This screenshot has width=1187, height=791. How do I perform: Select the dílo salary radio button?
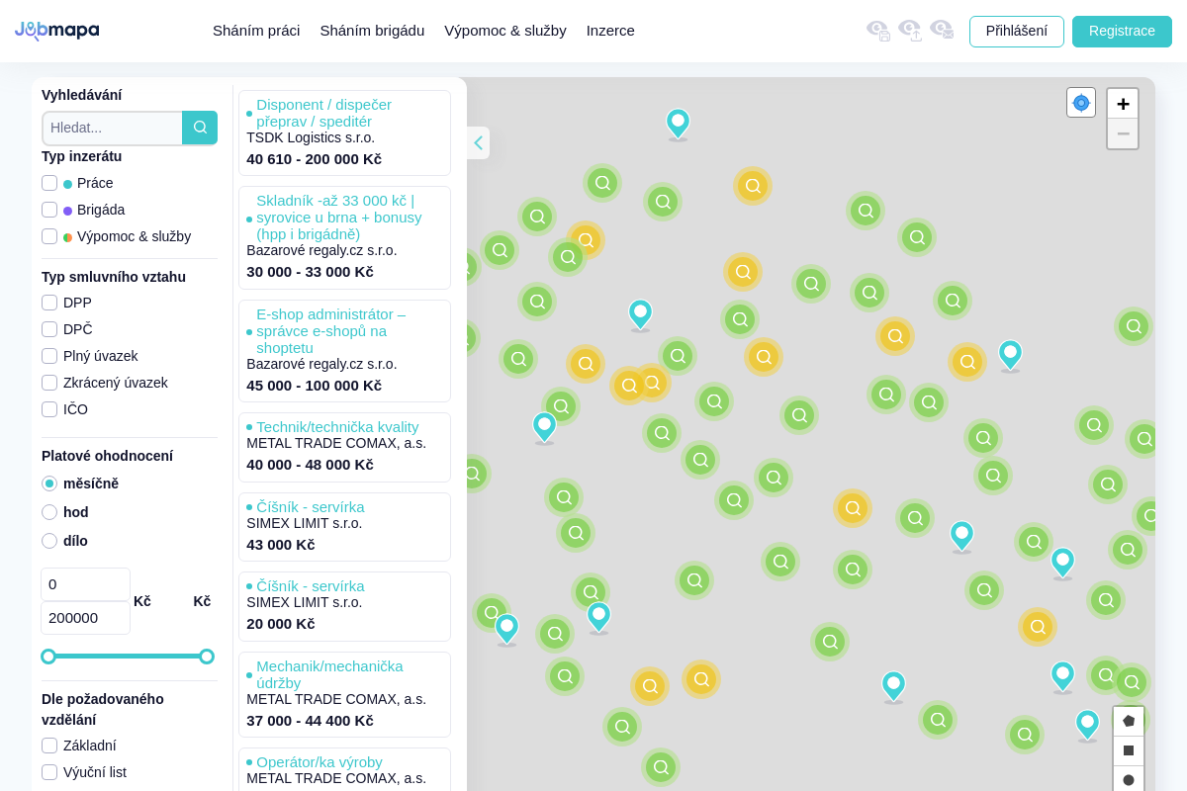(49, 541)
